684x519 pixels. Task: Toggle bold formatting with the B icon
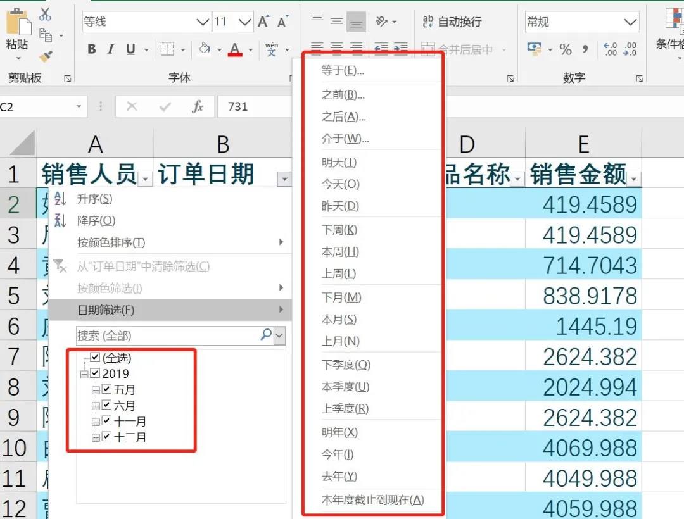[91, 48]
